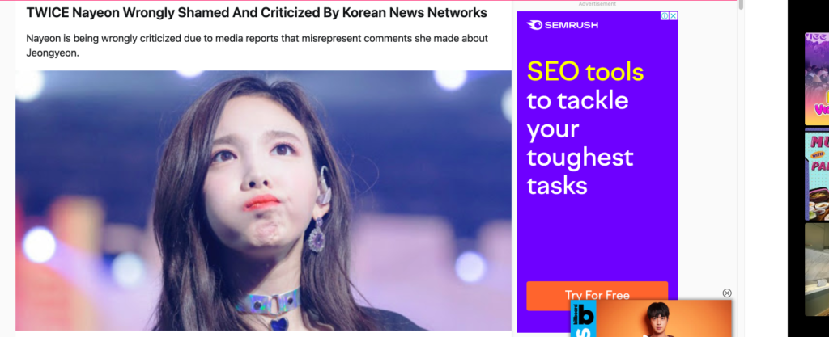Click the Billboard logo on the video
Screen dimensions: 829x337
(585, 318)
